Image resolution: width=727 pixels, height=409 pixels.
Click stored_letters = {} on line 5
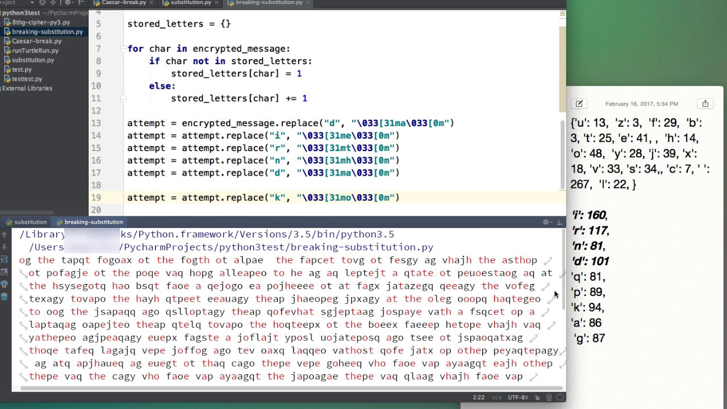(179, 24)
